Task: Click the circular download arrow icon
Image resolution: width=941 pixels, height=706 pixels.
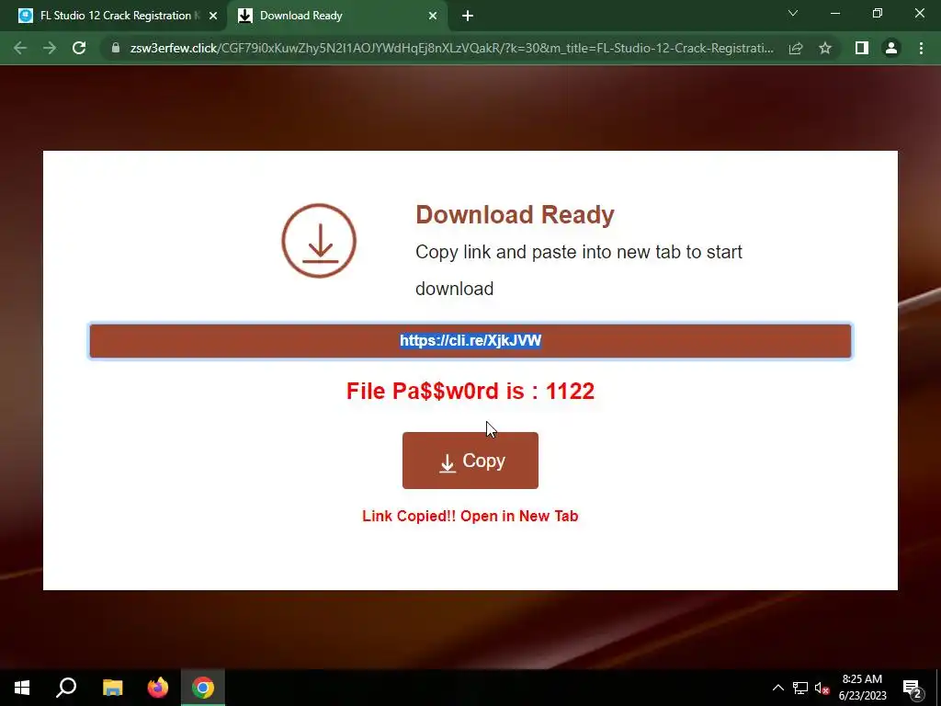Action: click(x=319, y=241)
